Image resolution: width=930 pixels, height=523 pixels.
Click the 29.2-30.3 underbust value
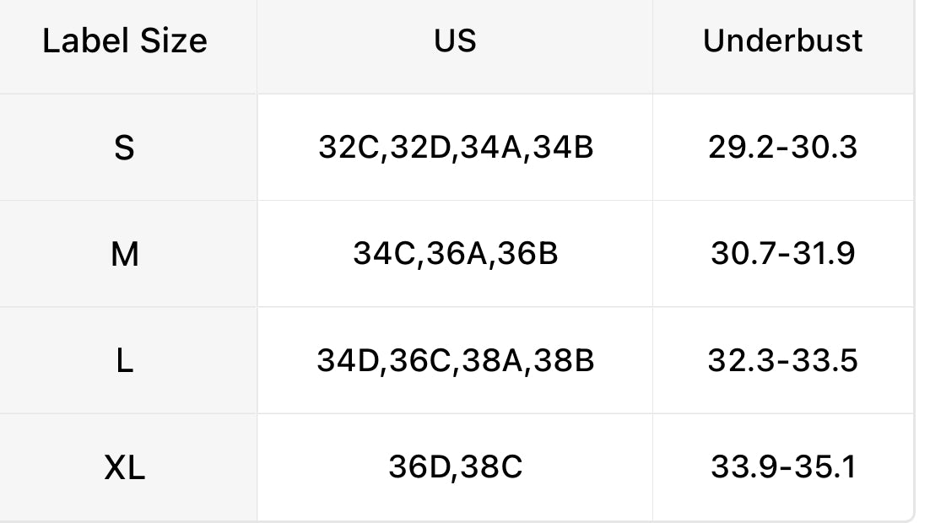click(x=782, y=148)
